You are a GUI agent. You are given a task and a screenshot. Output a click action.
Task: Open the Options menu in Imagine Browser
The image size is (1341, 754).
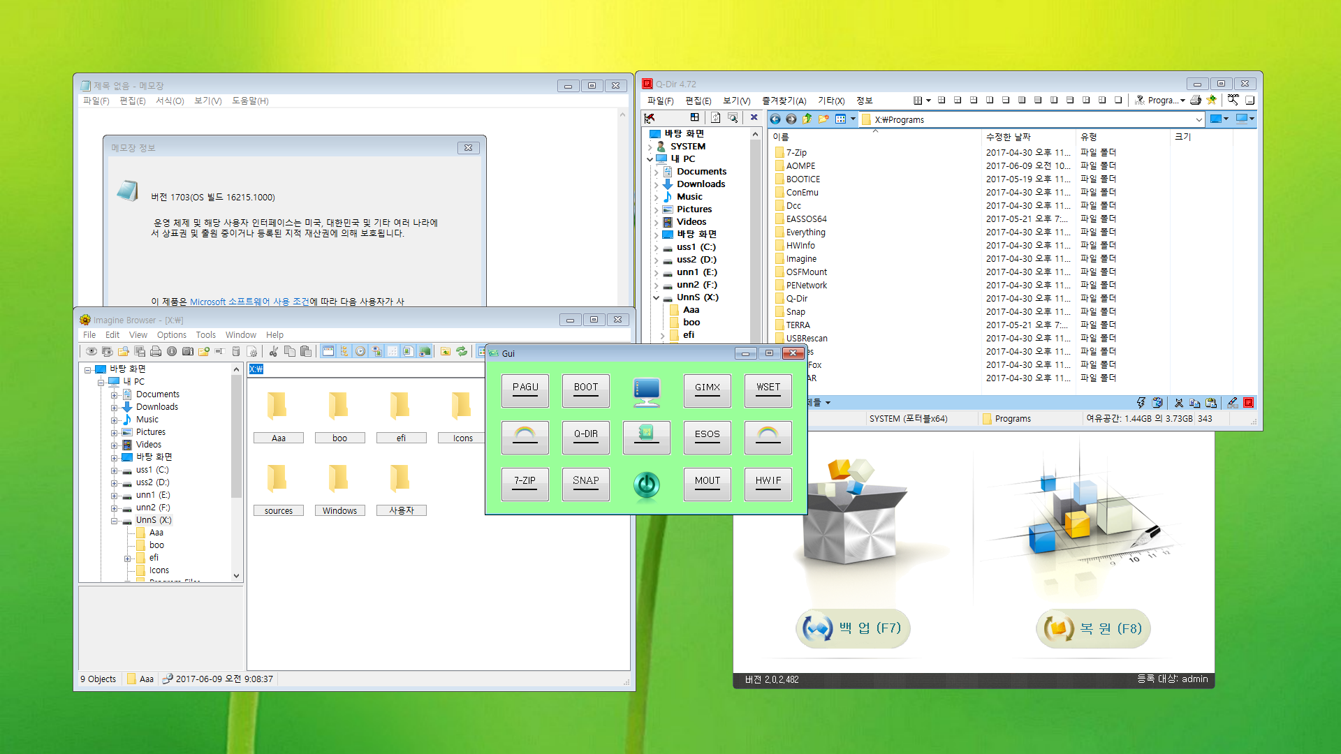pyautogui.click(x=171, y=335)
